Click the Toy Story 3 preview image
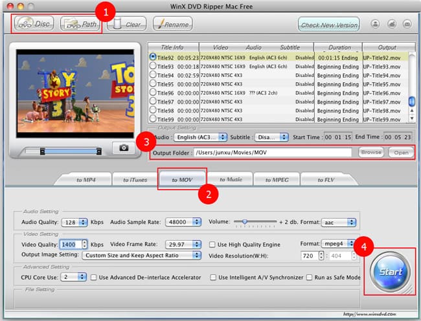421x321 pixels. 75,93
